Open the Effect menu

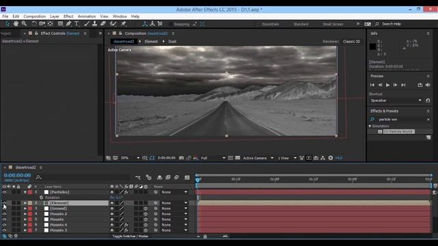[68, 16]
